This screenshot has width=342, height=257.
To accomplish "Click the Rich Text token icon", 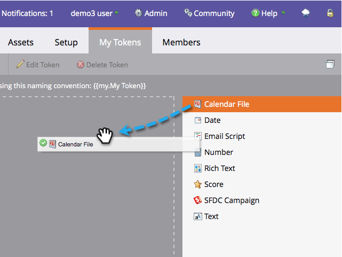I will pos(197,168).
